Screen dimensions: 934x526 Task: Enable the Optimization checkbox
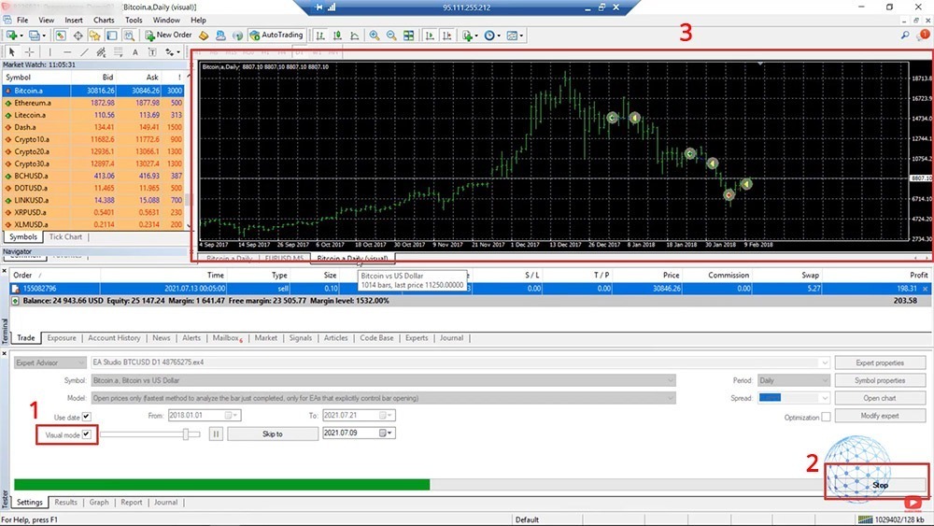[826, 417]
